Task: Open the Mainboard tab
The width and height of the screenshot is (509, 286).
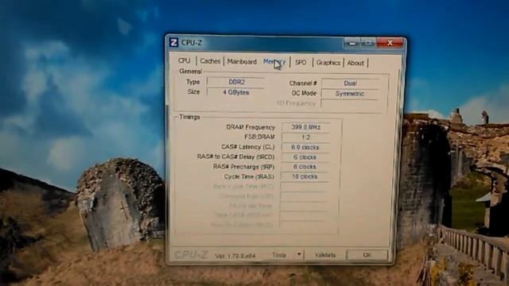Action: 242,61
